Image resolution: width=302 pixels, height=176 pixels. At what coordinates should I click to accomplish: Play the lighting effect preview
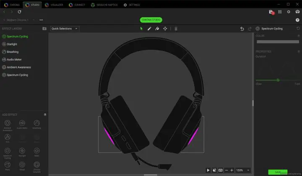208,170
